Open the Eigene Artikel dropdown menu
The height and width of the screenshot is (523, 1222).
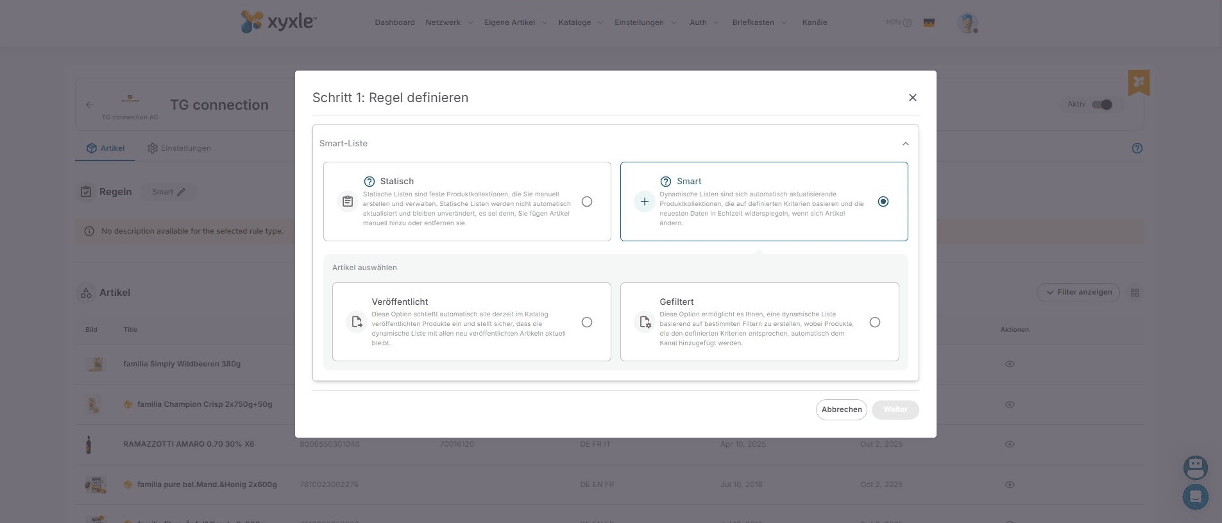click(x=516, y=22)
